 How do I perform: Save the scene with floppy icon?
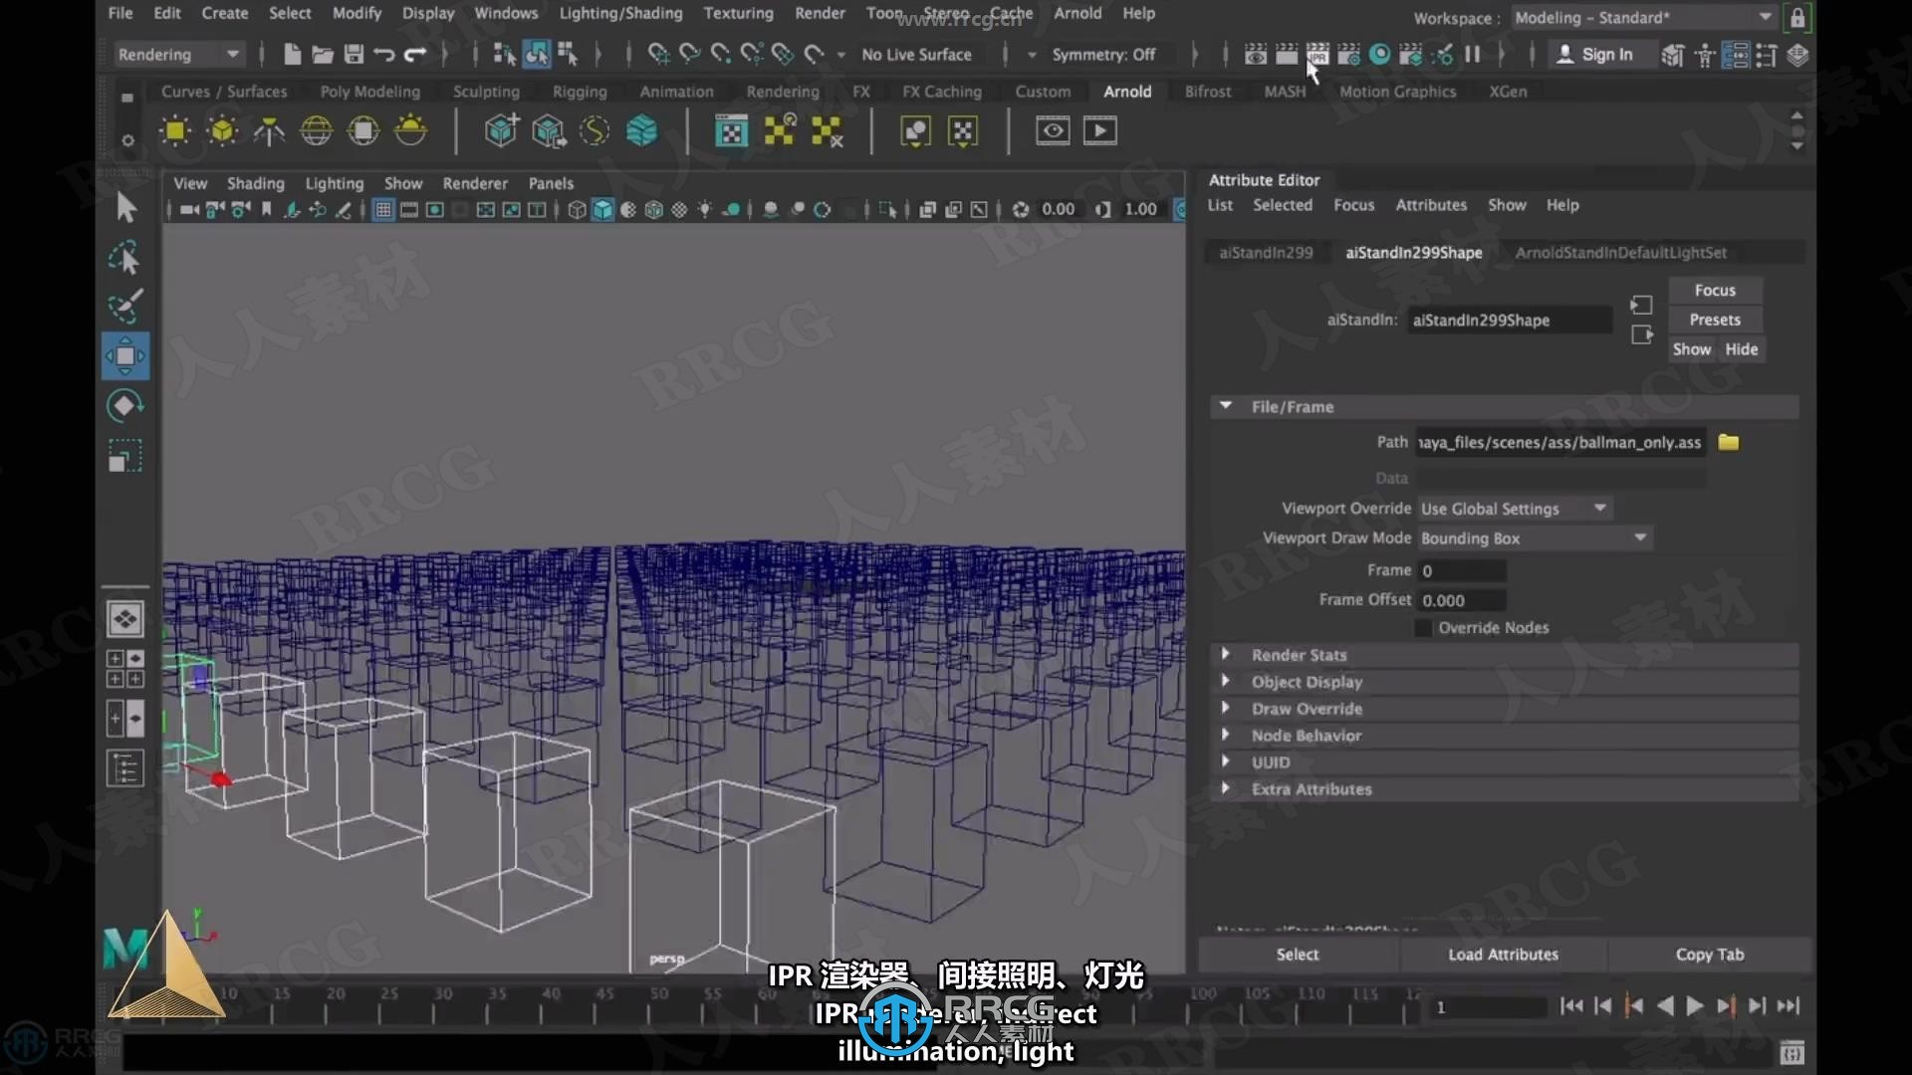(354, 55)
